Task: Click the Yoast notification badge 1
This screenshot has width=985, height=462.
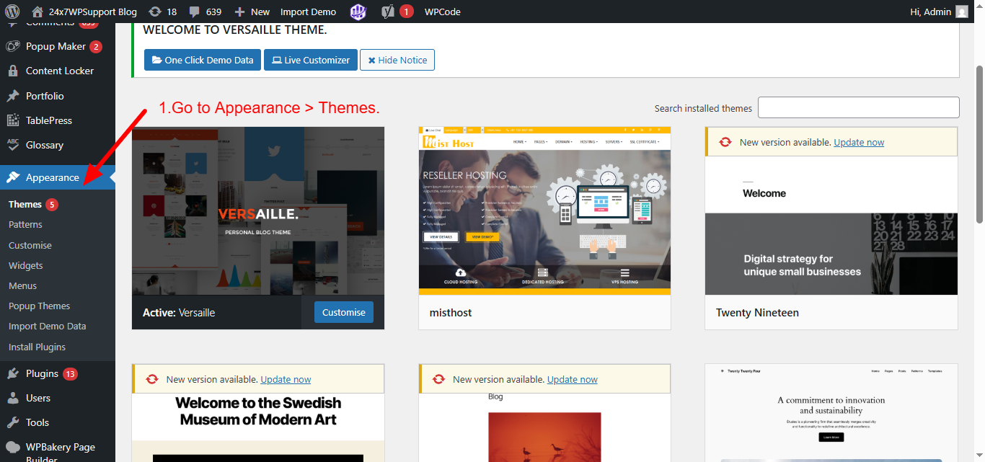Action: 407,12
